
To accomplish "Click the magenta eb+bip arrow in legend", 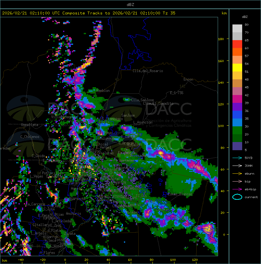I will [237, 189].
